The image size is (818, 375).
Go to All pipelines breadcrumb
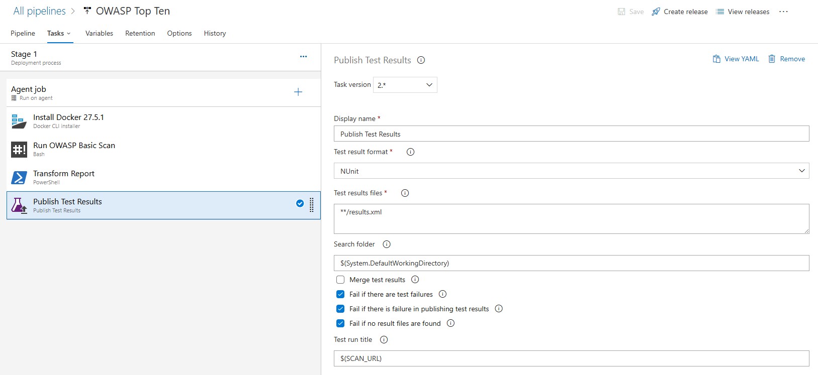tap(39, 11)
